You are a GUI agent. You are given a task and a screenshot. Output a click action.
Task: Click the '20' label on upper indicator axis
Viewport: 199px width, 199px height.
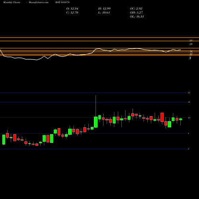click(191, 44)
